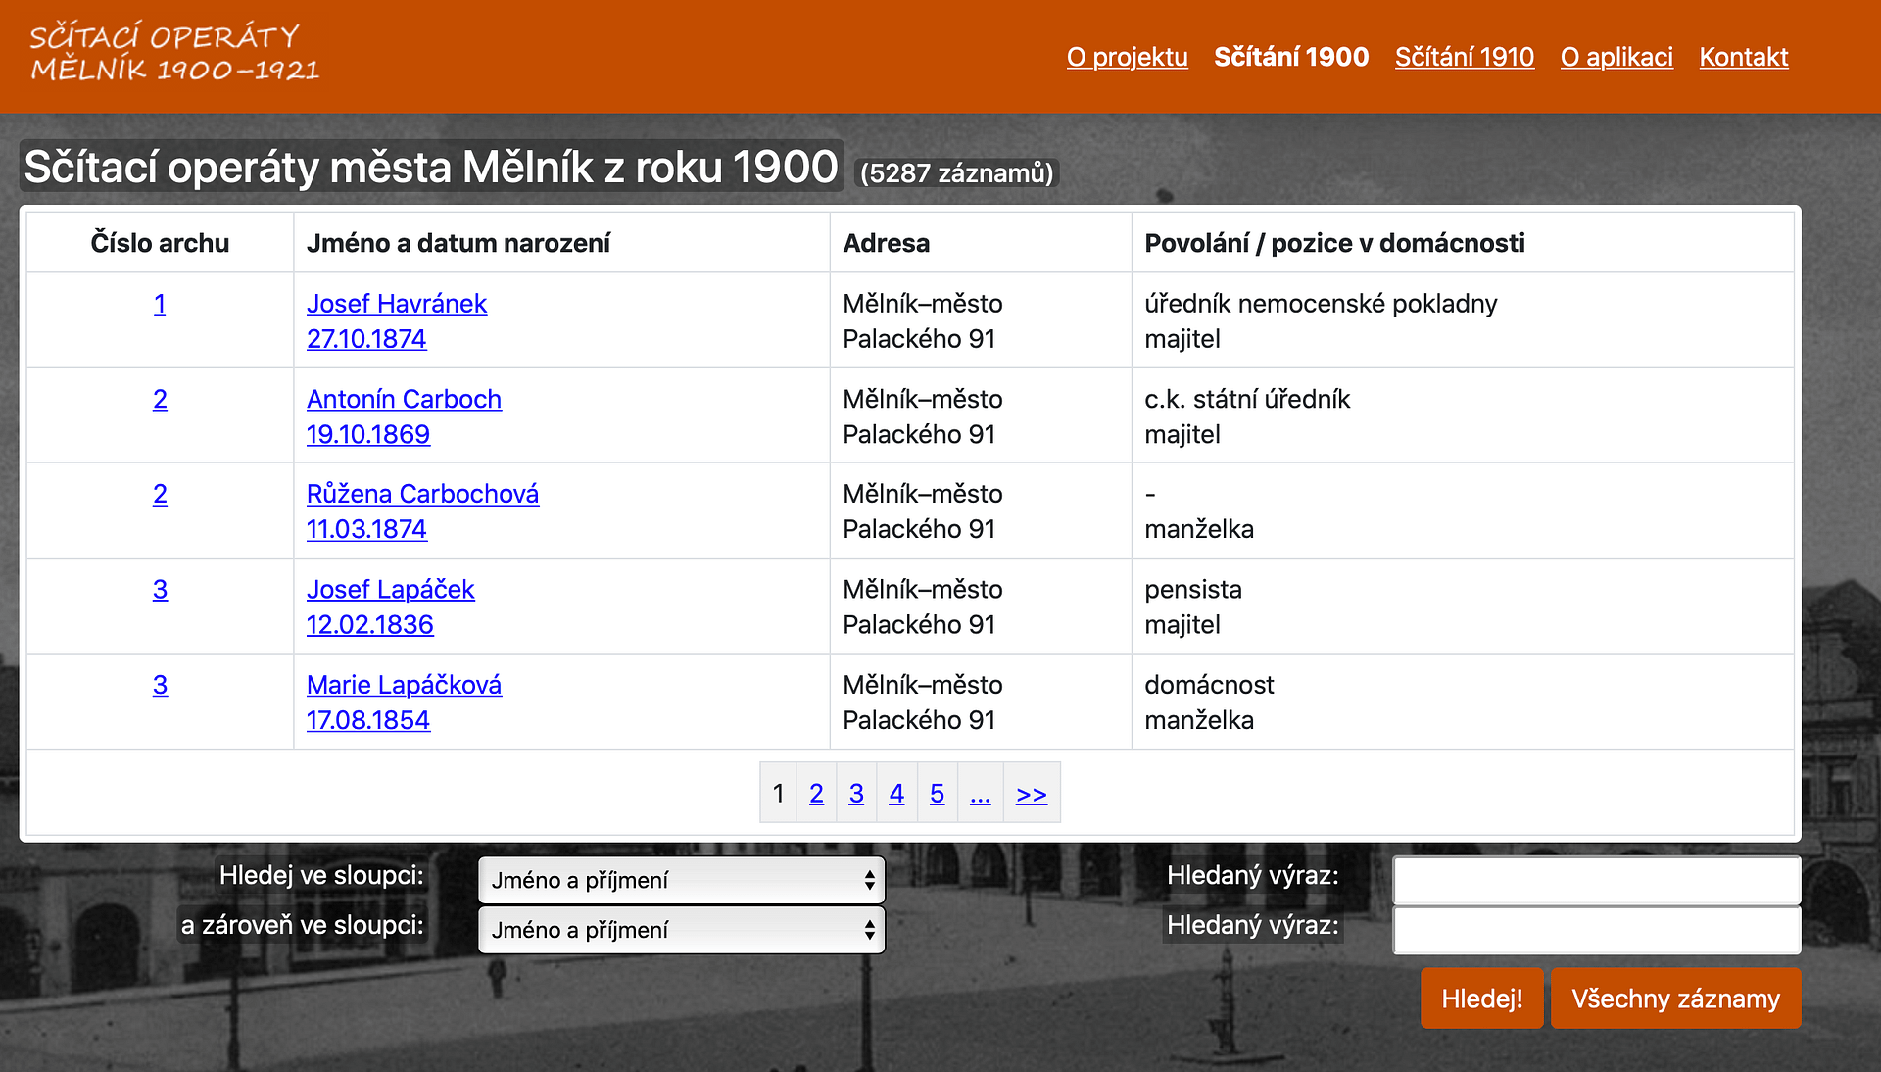Open the Josef Havránek record
The height and width of the screenshot is (1072, 1881).
point(397,304)
